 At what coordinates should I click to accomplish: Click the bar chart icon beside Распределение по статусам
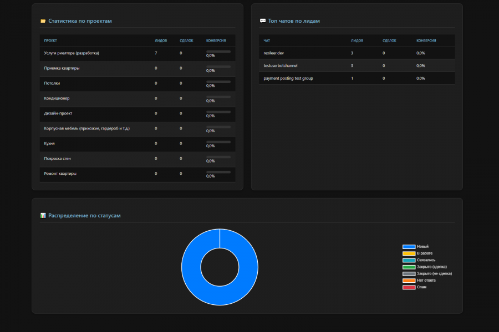click(x=43, y=215)
